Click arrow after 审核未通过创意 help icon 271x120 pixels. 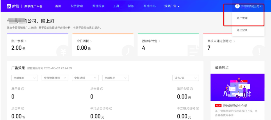(234, 41)
